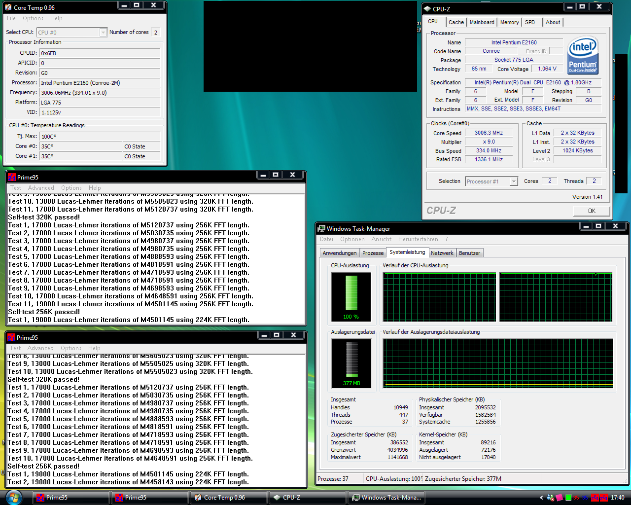This screenshot has height=505, width=631.
Task: Switch to Memory tab in CPU-Z
Action: pos(509,22)
